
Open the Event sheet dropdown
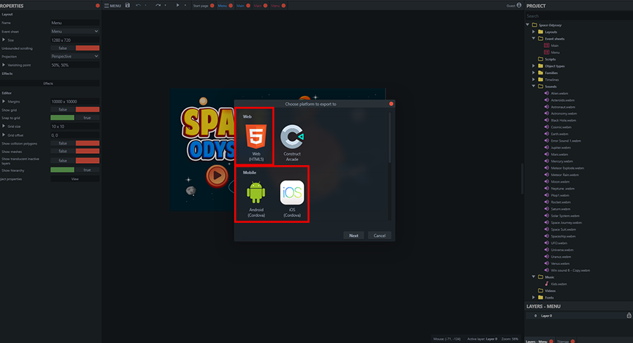pos(75,31)
